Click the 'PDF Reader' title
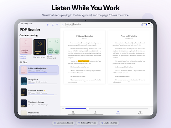The width and height of the screenshot is (171, 128). pyautogui.click(x=30, y=30)
